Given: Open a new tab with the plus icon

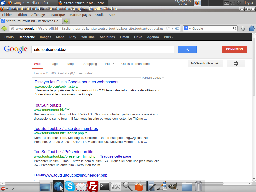Looking at the screenshot, I should [66, 21].
